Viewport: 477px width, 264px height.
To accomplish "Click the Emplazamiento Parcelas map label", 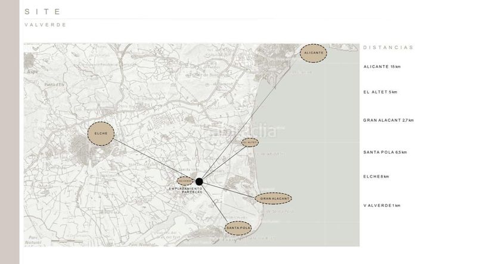I will pyautogui.click(x=185, y=190).
